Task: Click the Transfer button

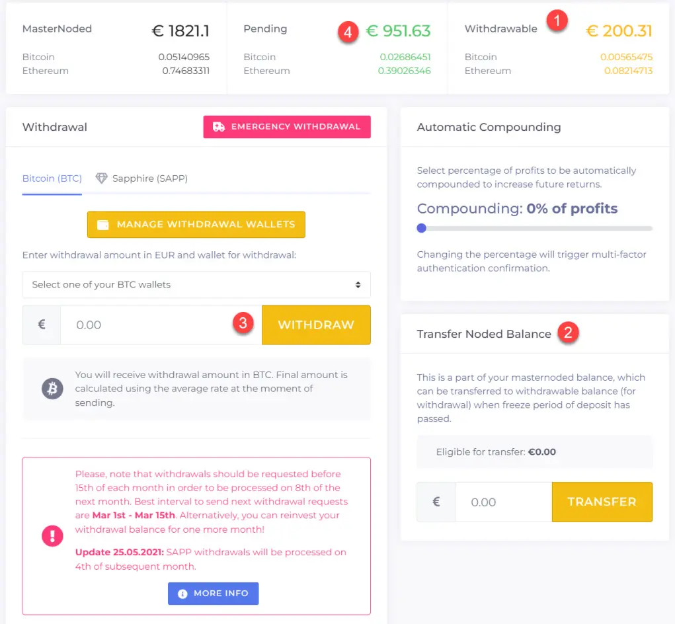Action: pos(602,502)
